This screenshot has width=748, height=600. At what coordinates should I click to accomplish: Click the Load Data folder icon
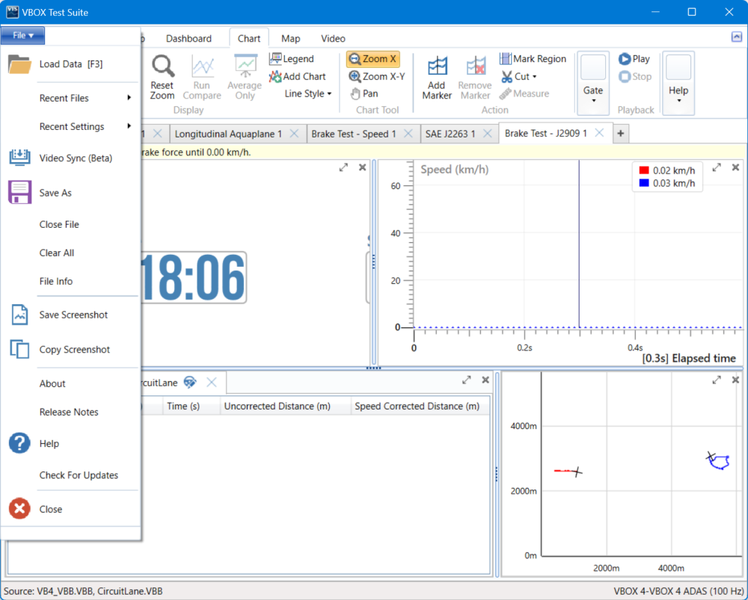19,64
